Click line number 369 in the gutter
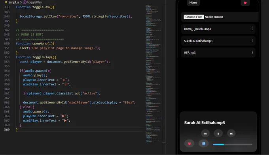 [7, 129]
